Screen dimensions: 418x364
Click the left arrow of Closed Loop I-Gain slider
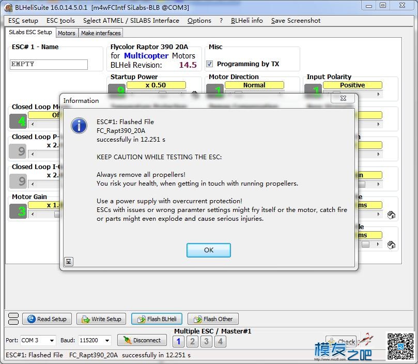pyautogui.click(x=33, y=184)
